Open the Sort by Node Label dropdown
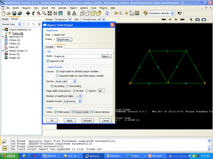Screen dimensions: 213x159 (66, 82)
